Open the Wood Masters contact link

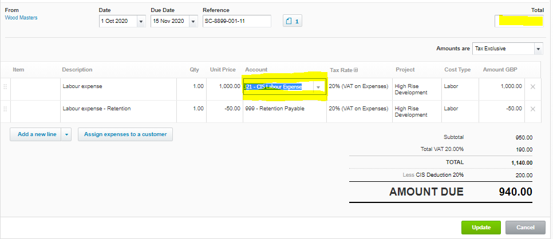pyautogui.click(x=21, y=18)
